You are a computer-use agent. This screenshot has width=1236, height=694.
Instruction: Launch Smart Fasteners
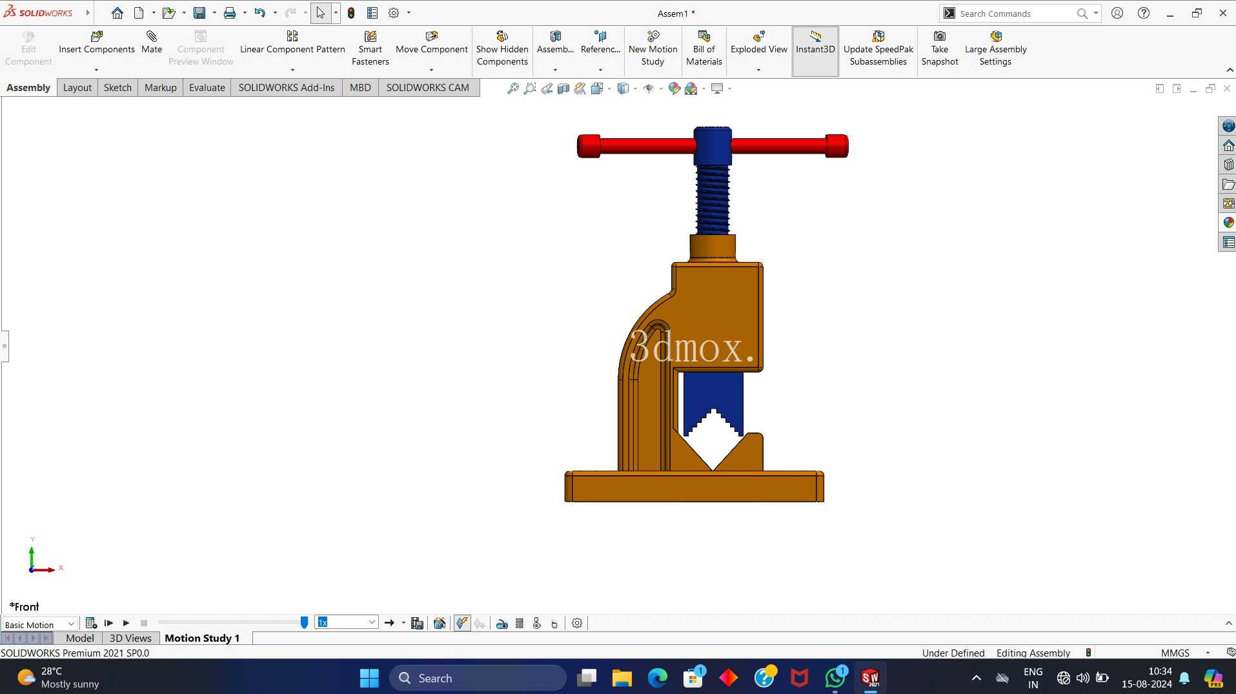click(370, 48)
